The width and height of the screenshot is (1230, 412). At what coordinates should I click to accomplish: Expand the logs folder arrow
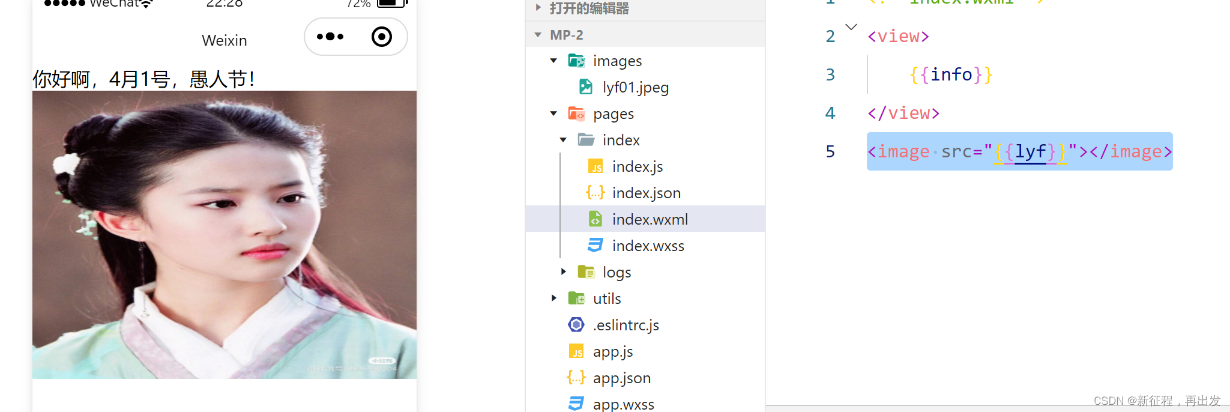(x=563, y=272)
